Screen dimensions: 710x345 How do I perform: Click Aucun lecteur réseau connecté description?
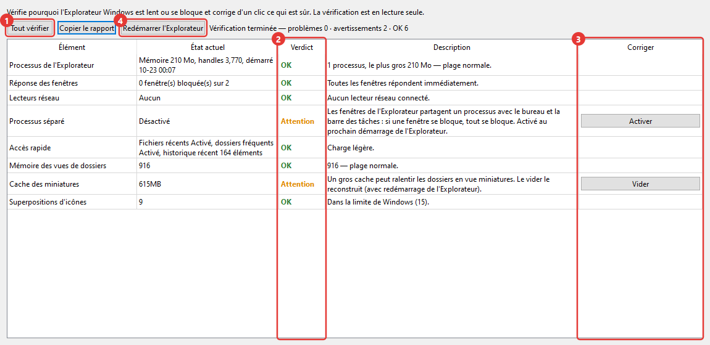pos(378,98)
